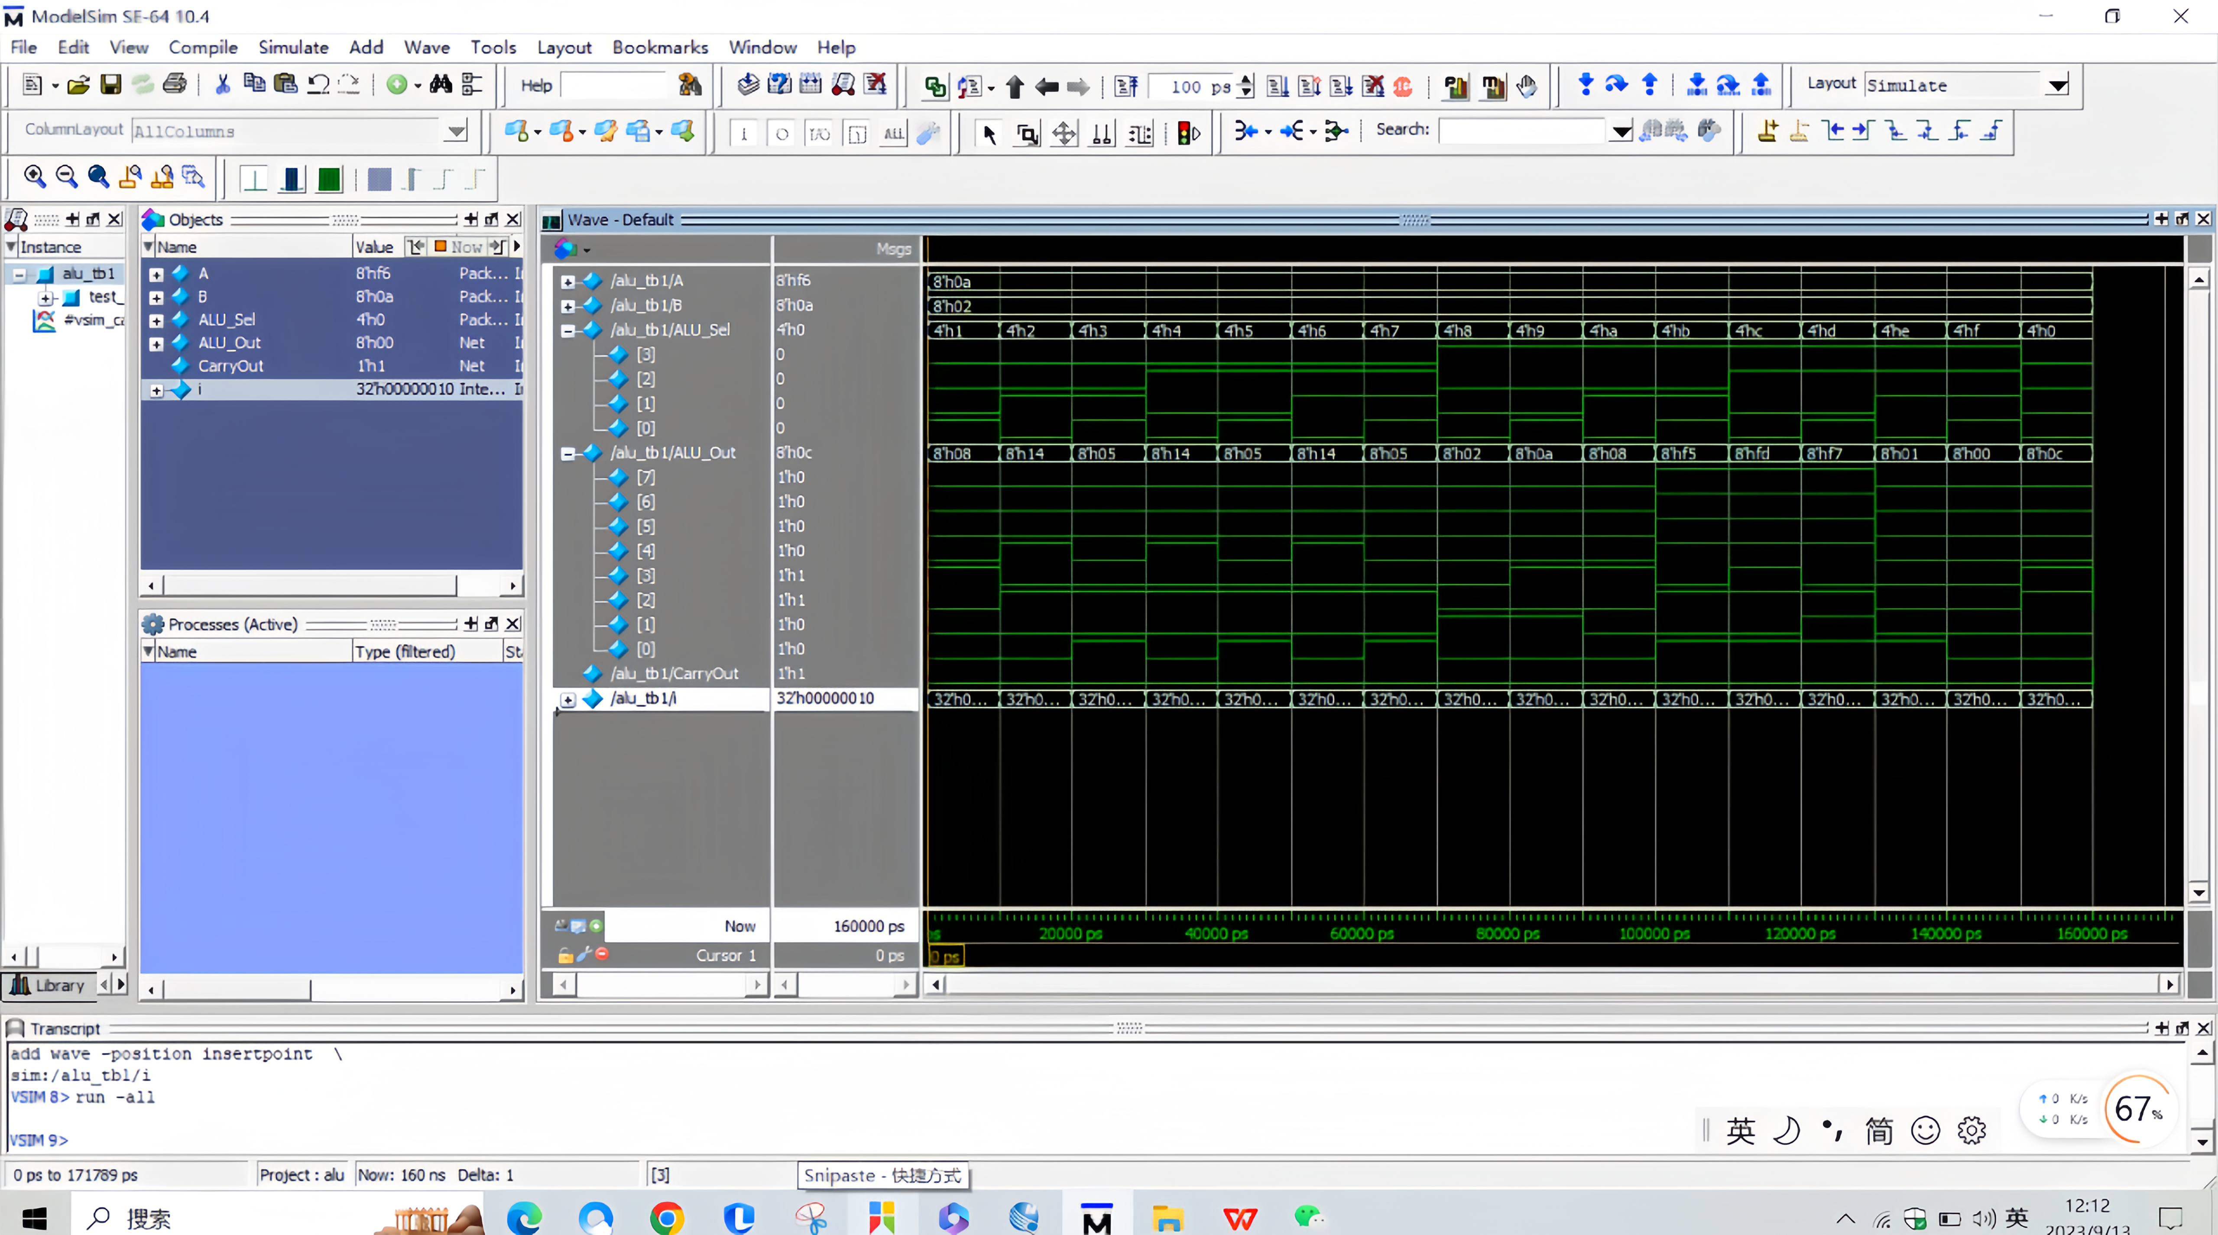
Task: Click the Cut scissors icon
Action: [223, 84]
